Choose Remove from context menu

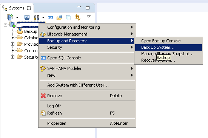pos(87,96)
